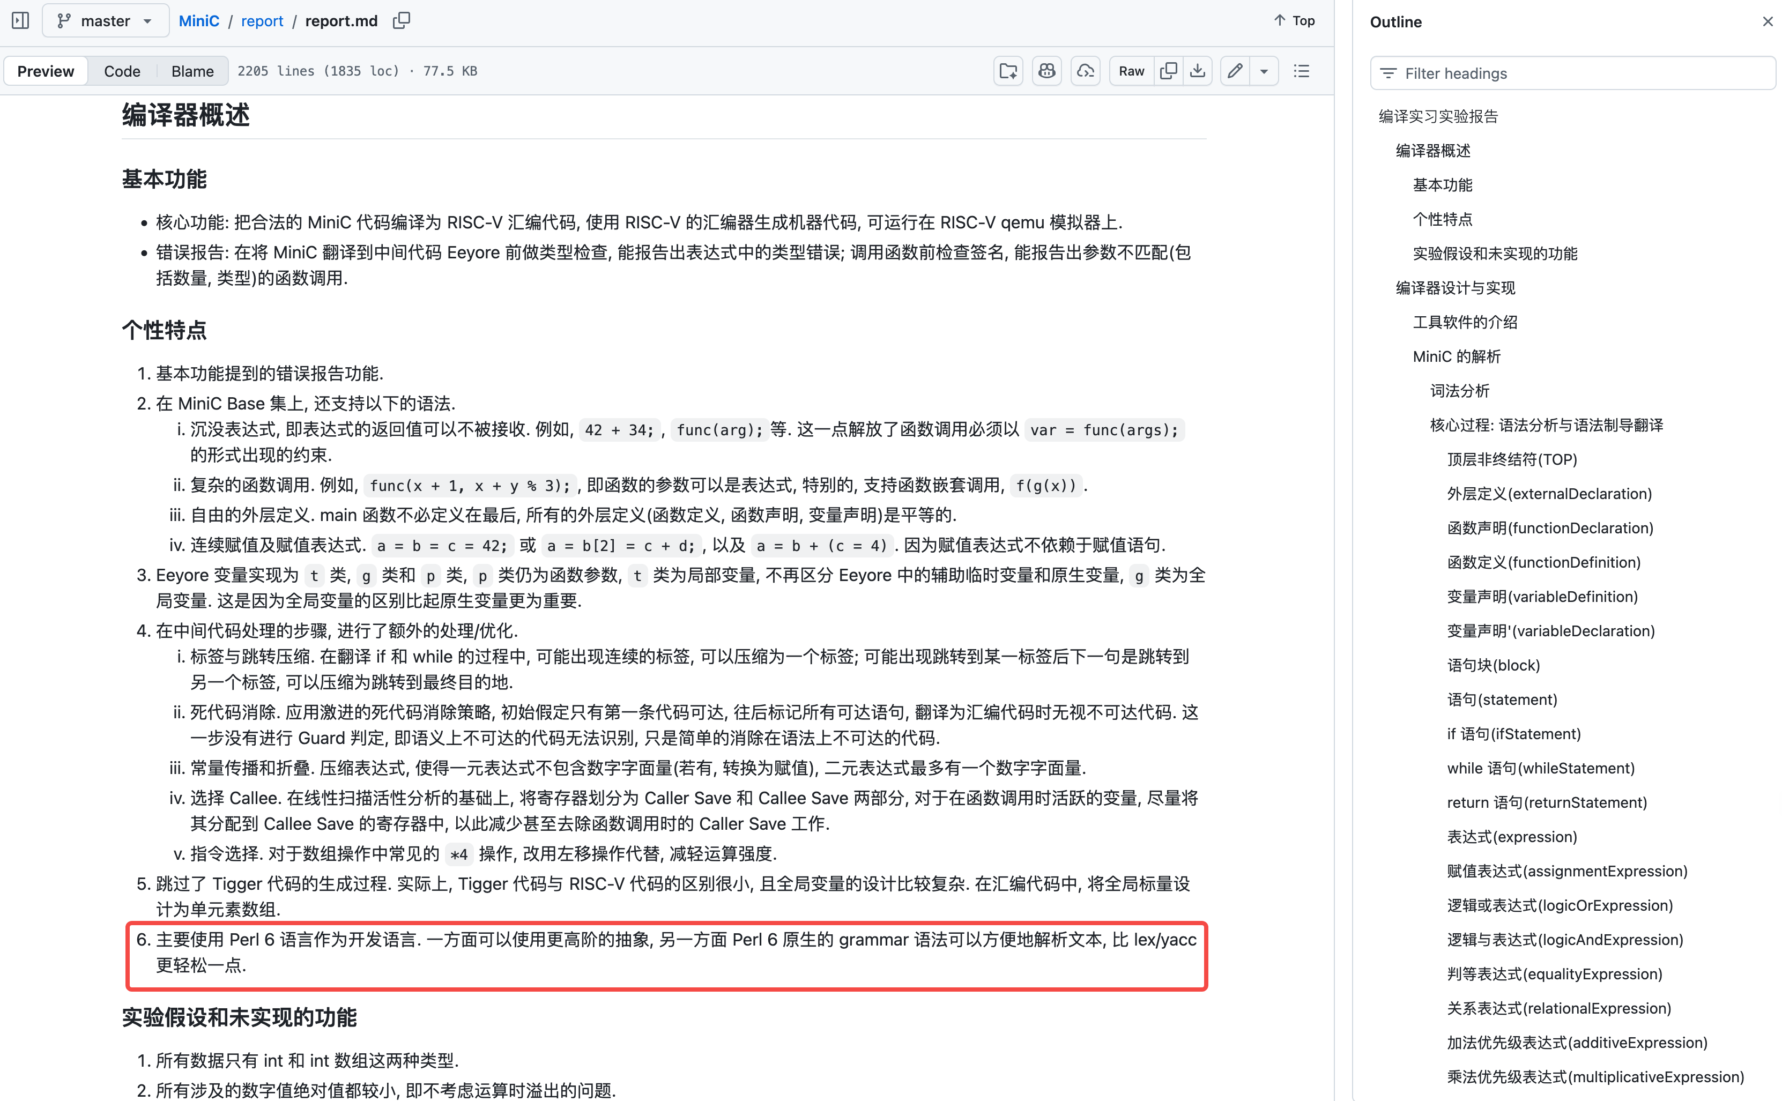Switch to the Code tab
This screenshot has width=1782, height=1101.
tap(122, 71)
